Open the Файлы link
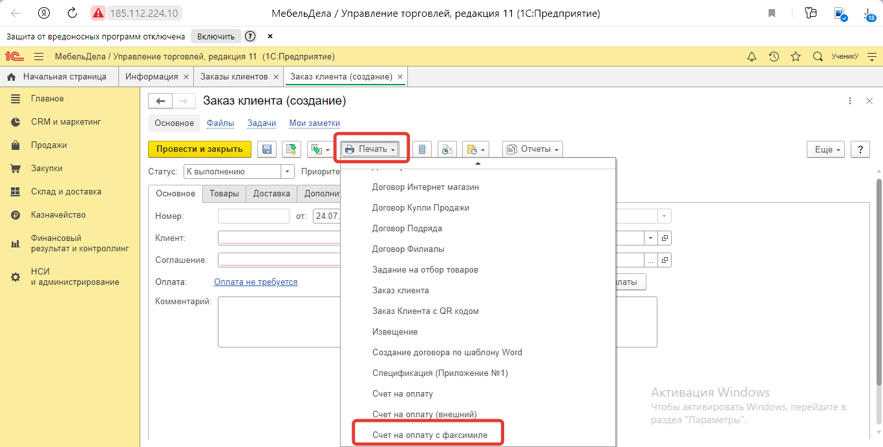The width and height of the screenshot is (883, 447). coord(220,123)
